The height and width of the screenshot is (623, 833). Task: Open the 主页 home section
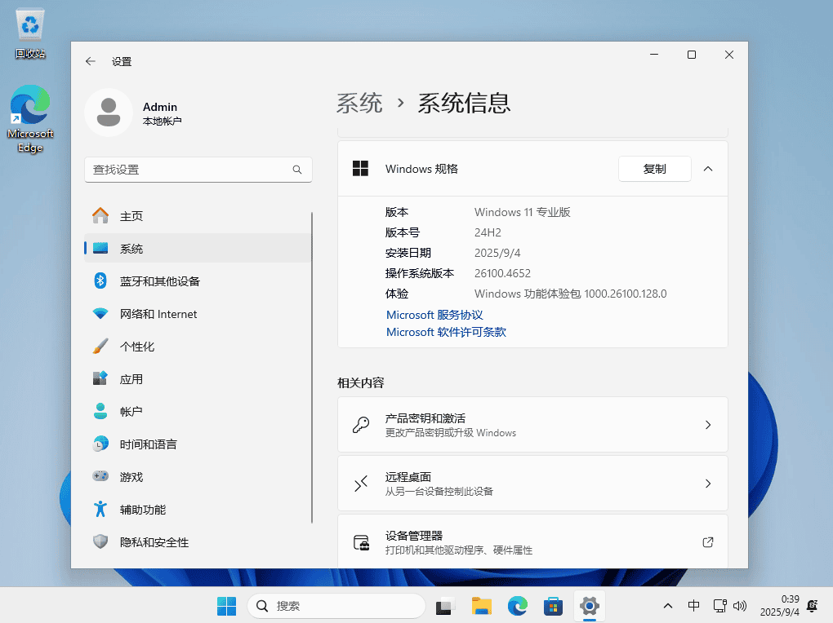(198, 216)
